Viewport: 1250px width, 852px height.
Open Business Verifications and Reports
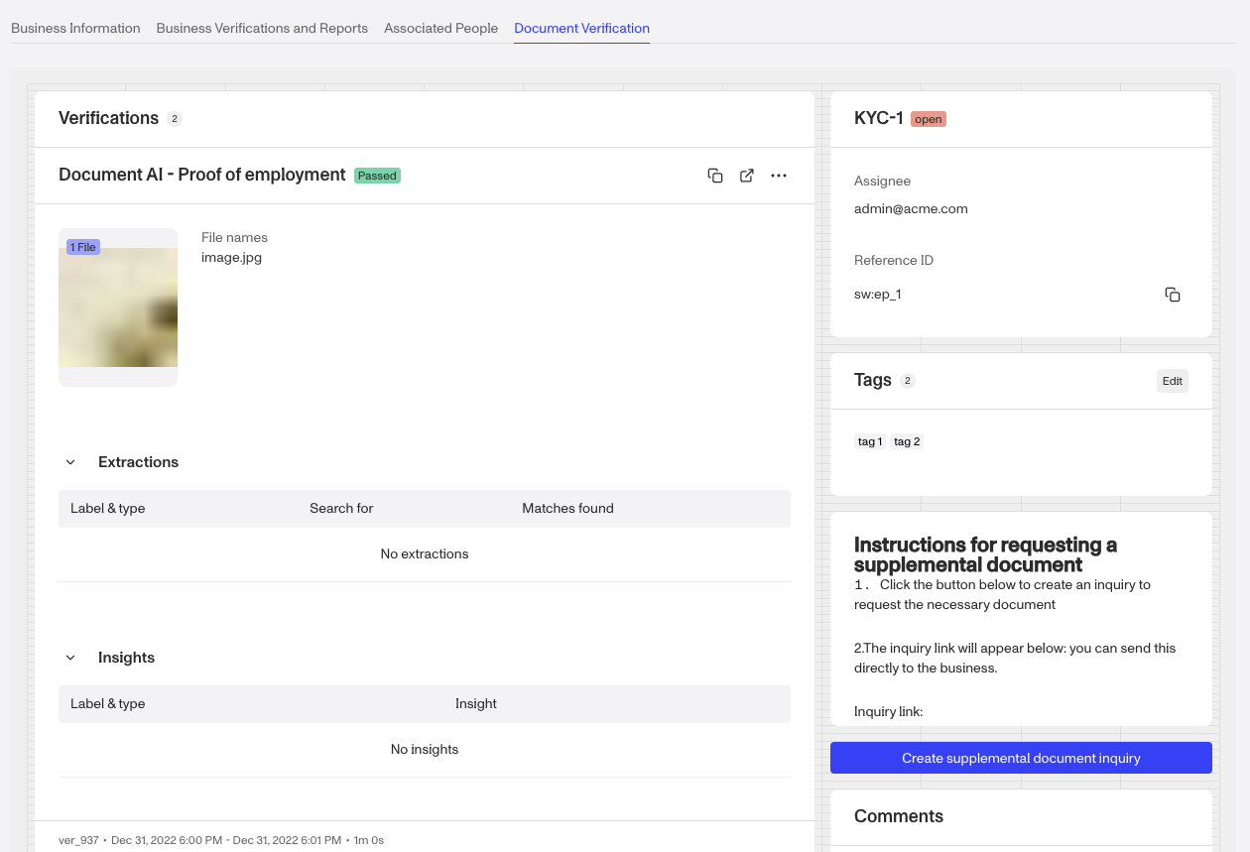coord(261,28)
